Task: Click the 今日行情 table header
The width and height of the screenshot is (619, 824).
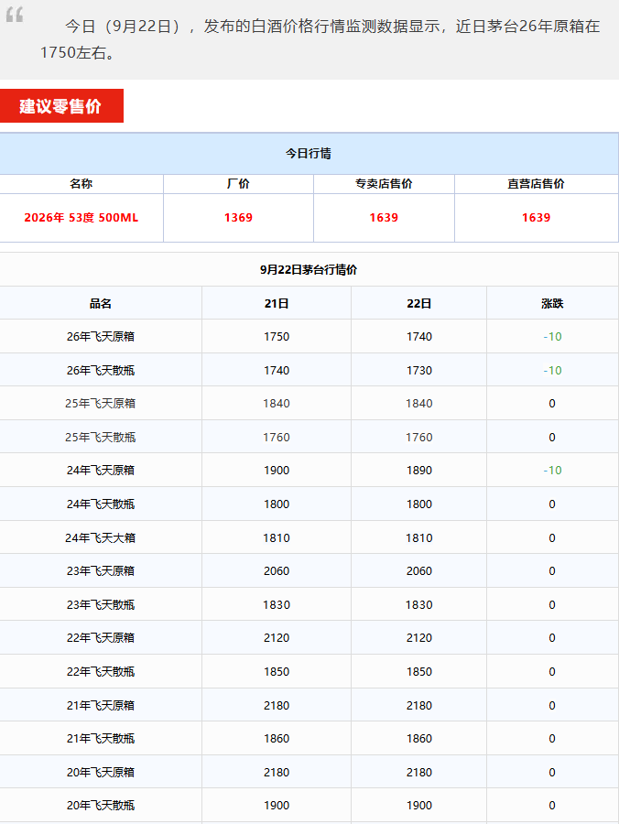Action: [309, 154]
